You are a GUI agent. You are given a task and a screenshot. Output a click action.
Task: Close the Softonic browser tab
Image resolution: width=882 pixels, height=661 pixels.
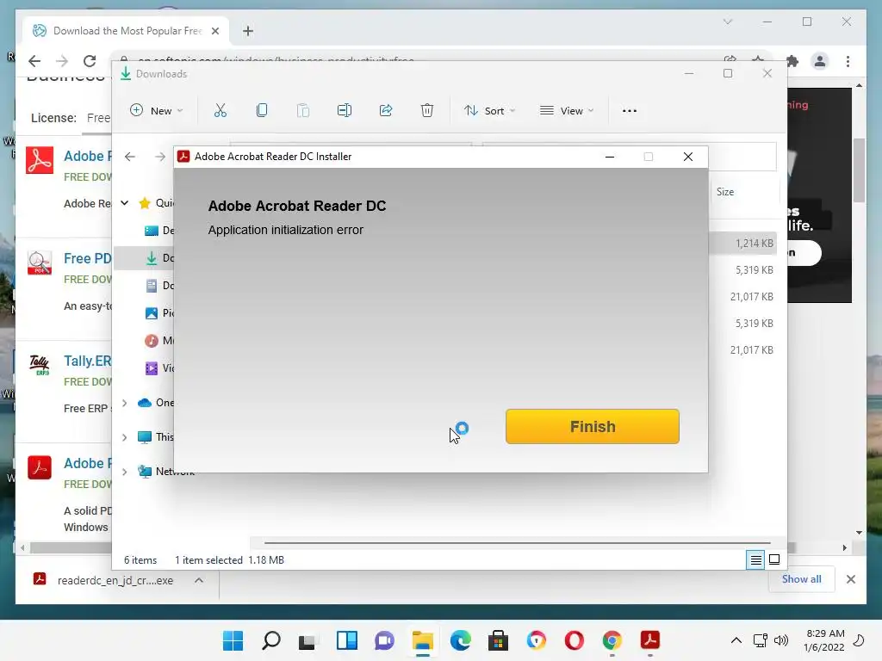click(x=214, y=31)
